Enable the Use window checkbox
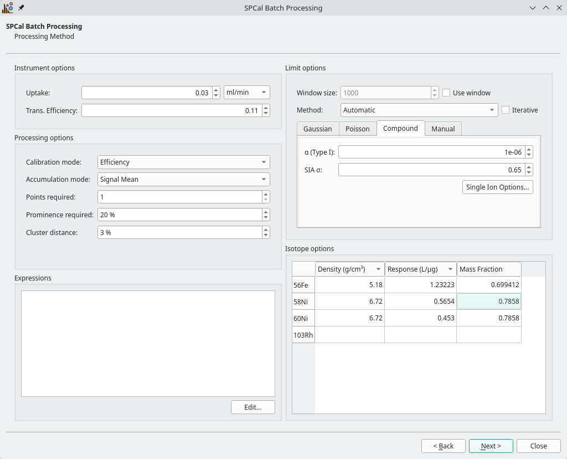The image size is (567, 459). tap(446, 93)
